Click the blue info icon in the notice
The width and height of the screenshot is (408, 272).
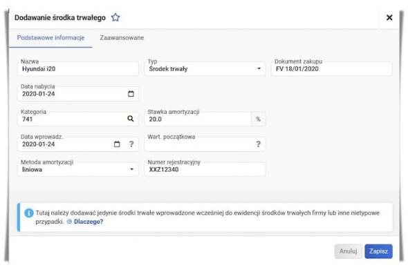click(x=29, y=213)
